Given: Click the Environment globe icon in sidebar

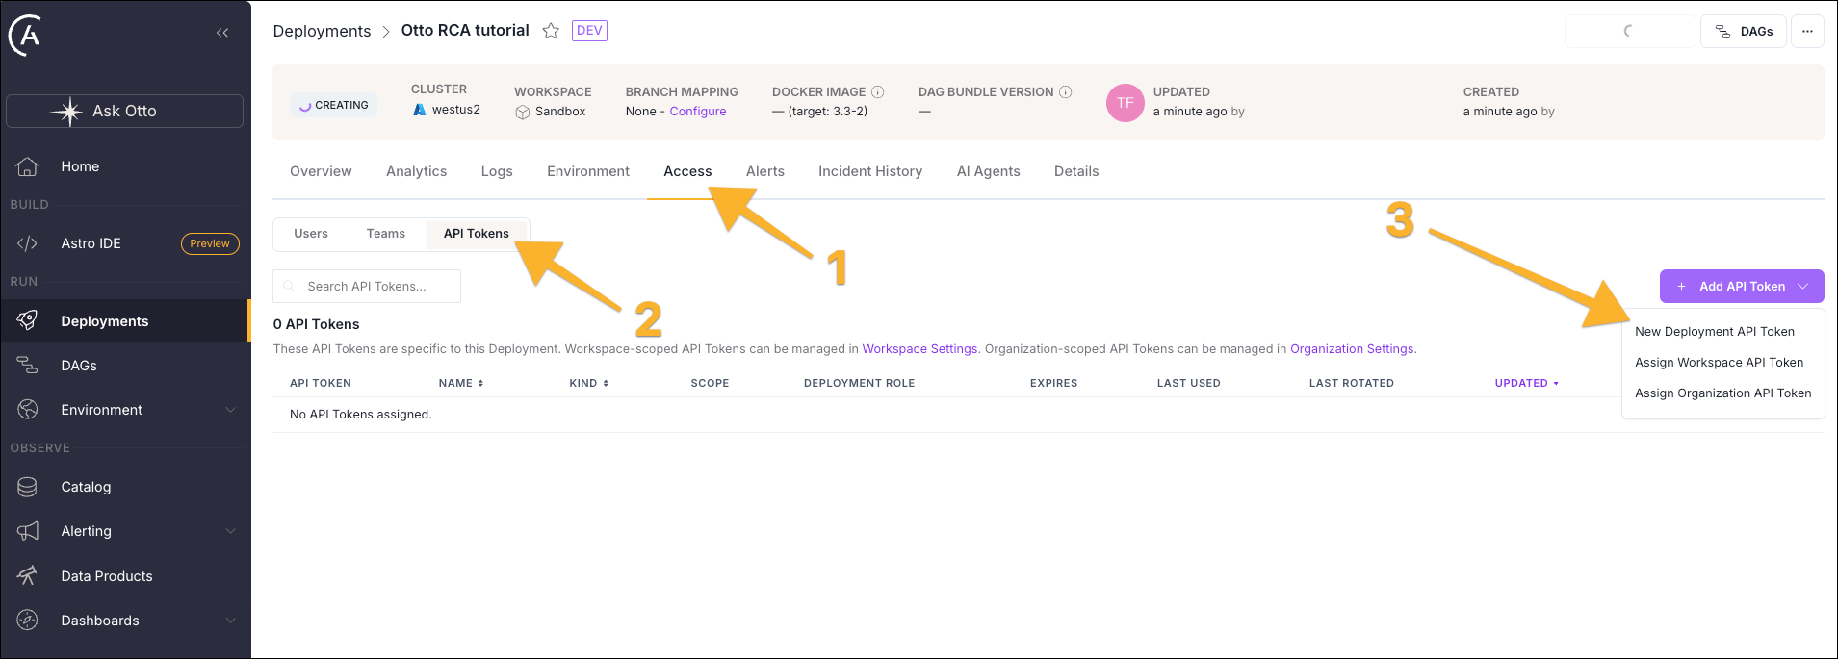Looking at the screenshot, I should coord(27,410).
